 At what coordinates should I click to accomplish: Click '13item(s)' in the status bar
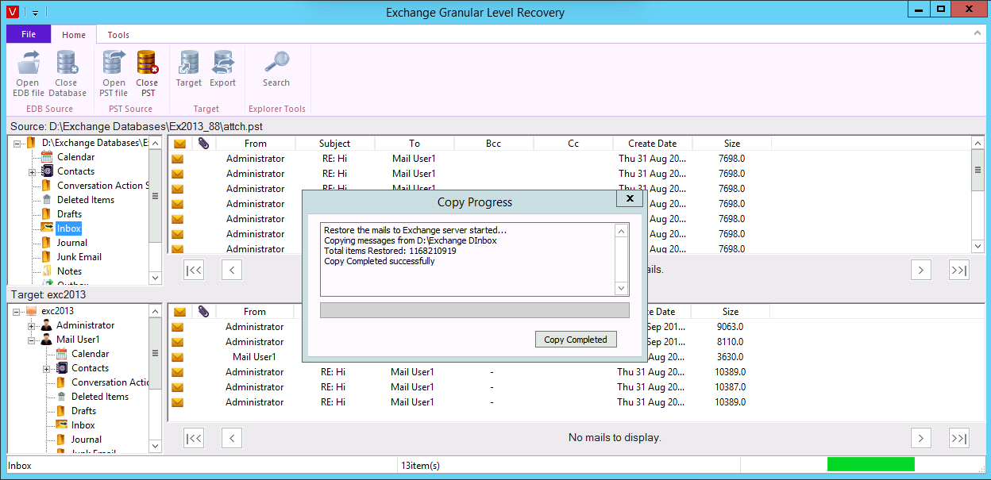point(421,466)
